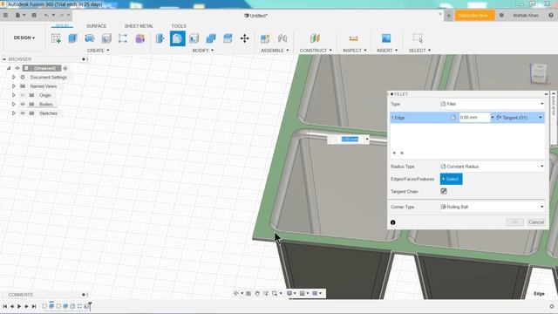Open the help question mark icon
This screenshot has height=314, width=558.
coord(551,16)
